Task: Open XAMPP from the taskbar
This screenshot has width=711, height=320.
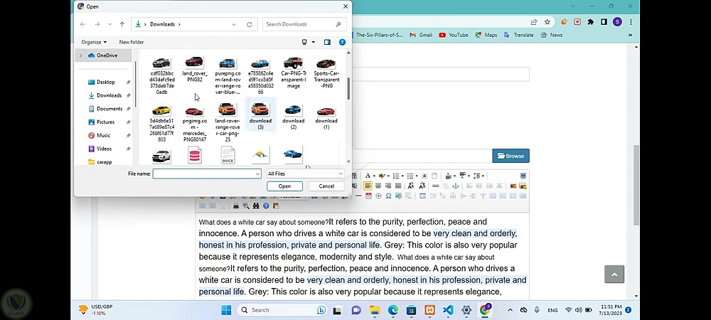Action: coord(430,310)
